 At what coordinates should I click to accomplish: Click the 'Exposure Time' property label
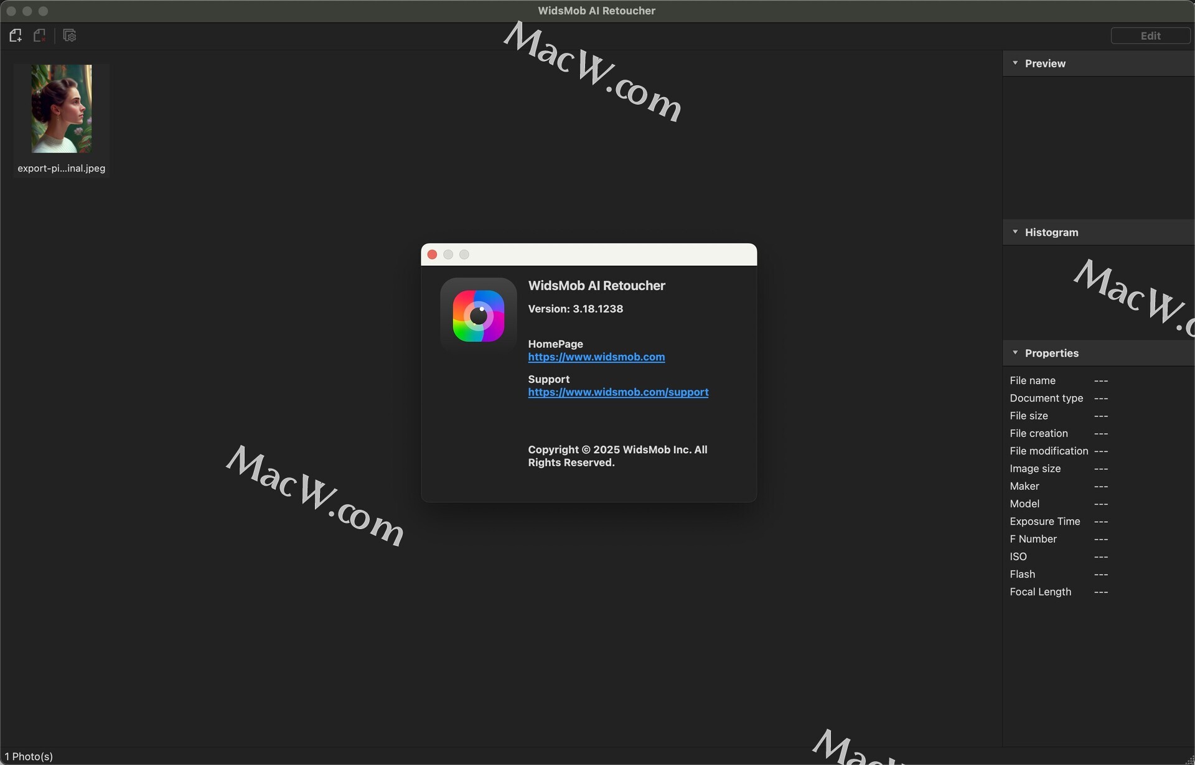click(1045, 522)
